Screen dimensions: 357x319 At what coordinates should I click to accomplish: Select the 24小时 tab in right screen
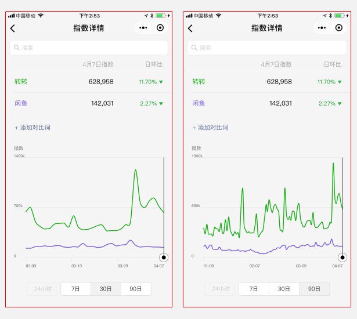221,289
